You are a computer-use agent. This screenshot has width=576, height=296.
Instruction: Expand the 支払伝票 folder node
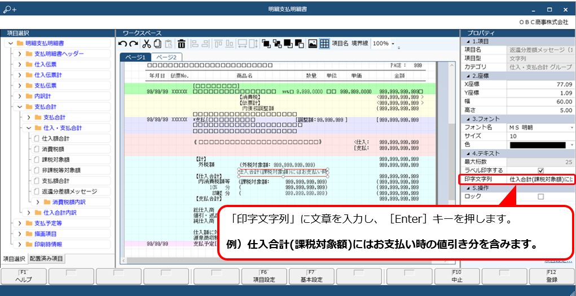pyautogui.click(x=20, y=86)
